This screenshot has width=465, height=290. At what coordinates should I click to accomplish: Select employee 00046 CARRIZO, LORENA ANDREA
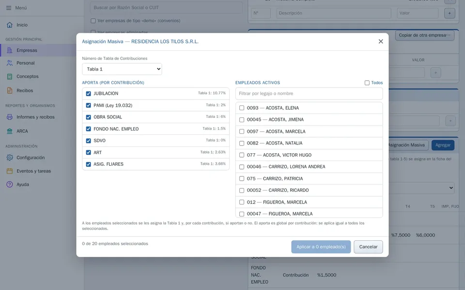coord(242,167)
